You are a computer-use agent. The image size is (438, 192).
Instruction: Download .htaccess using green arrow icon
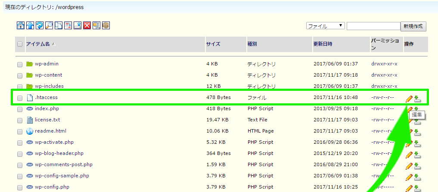click(x=417, y=99)
